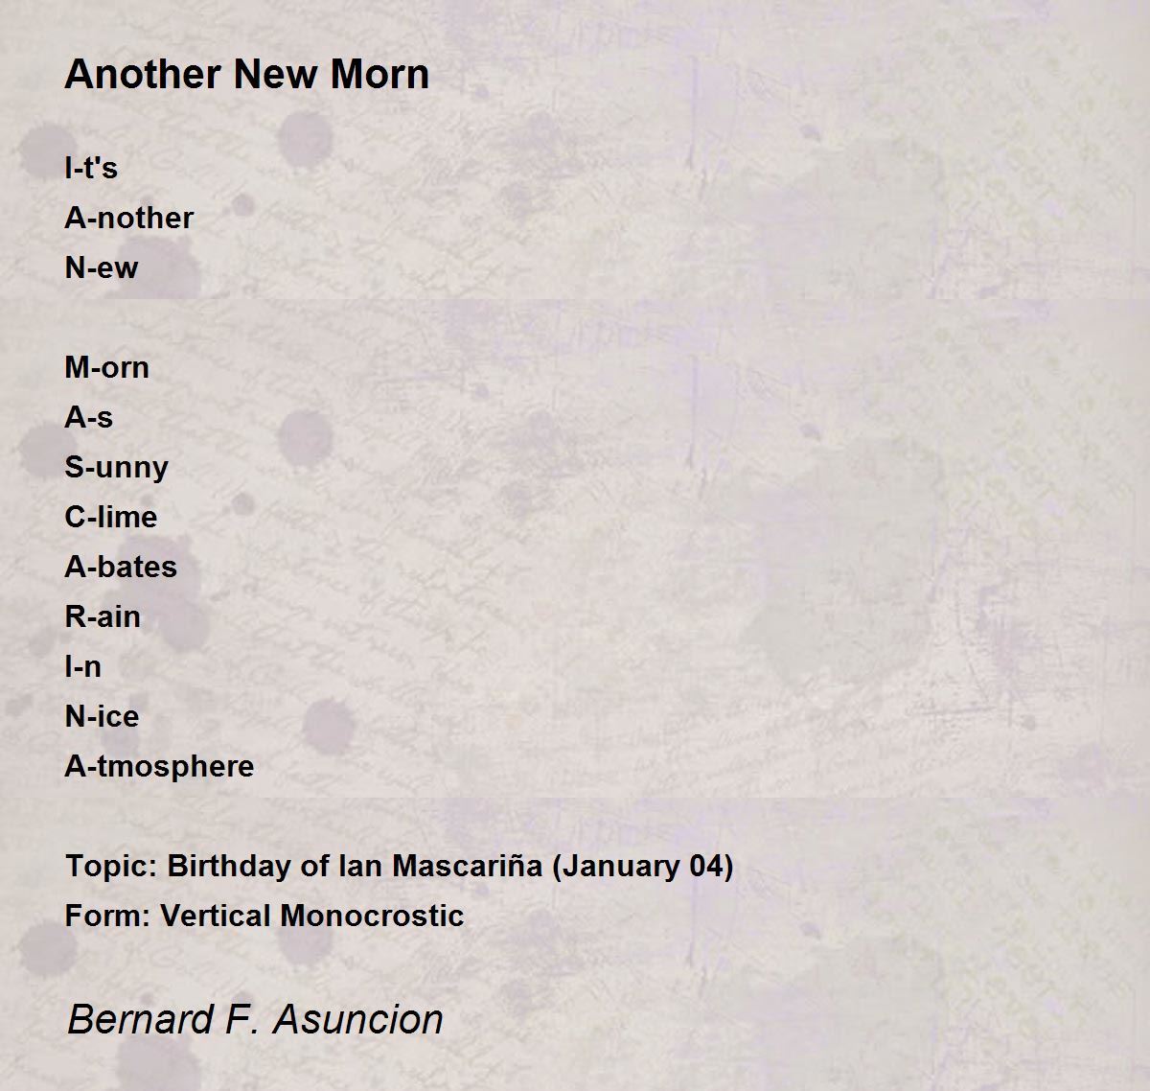Click the line I-t's
1150x1091 pixels.
[x=91, y=168]
